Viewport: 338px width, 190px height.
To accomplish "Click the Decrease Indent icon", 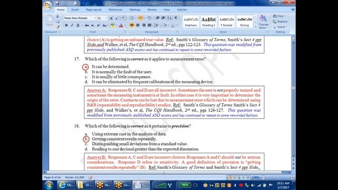I will 157,18.
